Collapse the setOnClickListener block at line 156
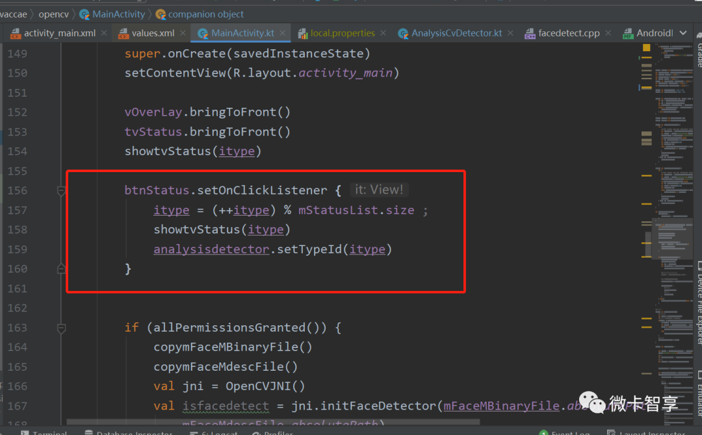The width and height of the screenshot is (702, 435). (x=61, y=191)
